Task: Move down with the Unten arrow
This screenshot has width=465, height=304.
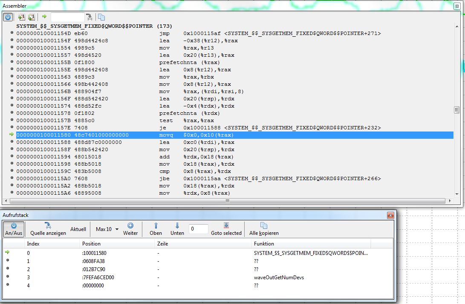Action: pyautogui.click(x=177, y=229)
